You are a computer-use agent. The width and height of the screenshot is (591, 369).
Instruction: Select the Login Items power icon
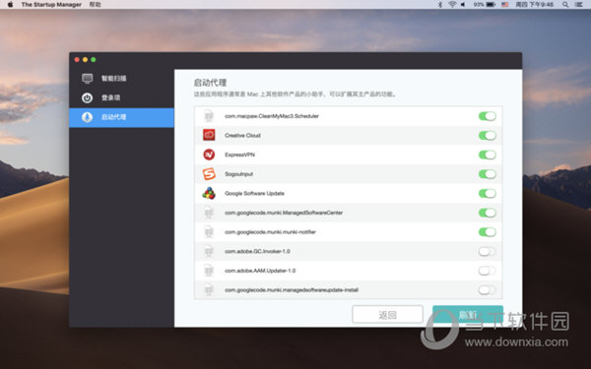tap(87, 97)
